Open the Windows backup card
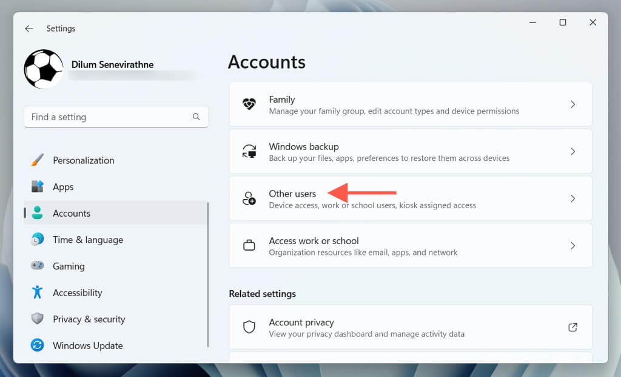This screenshot has width=621, height=377. [411, 151]
